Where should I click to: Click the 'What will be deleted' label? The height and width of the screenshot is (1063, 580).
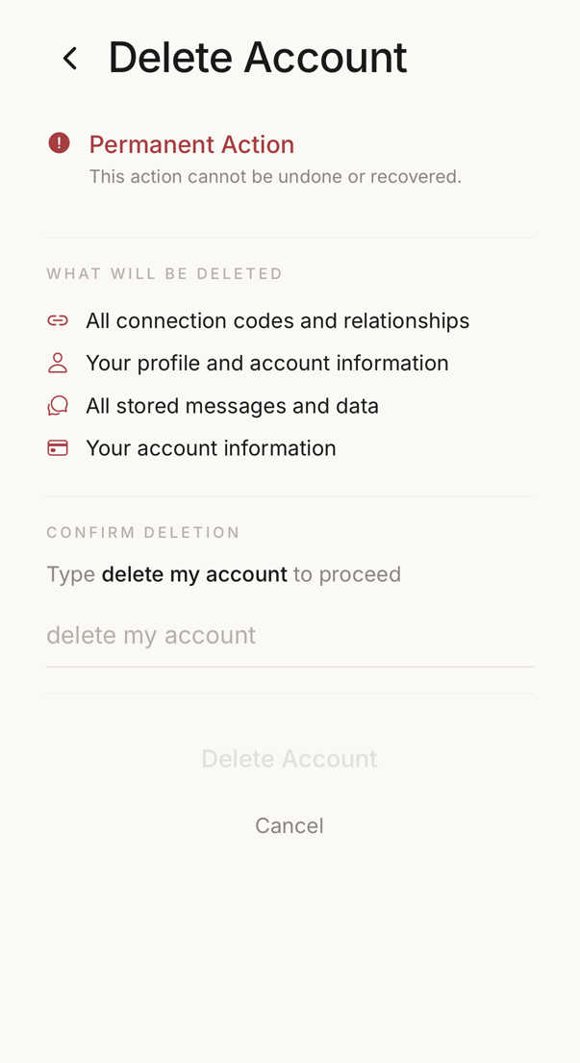tap(164, 274)
